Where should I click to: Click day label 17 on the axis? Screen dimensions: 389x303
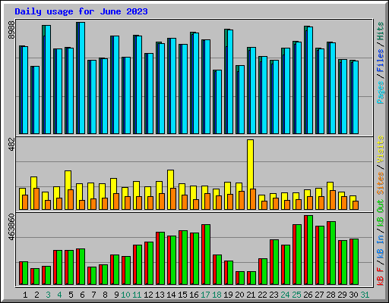[x=205, y=295]
